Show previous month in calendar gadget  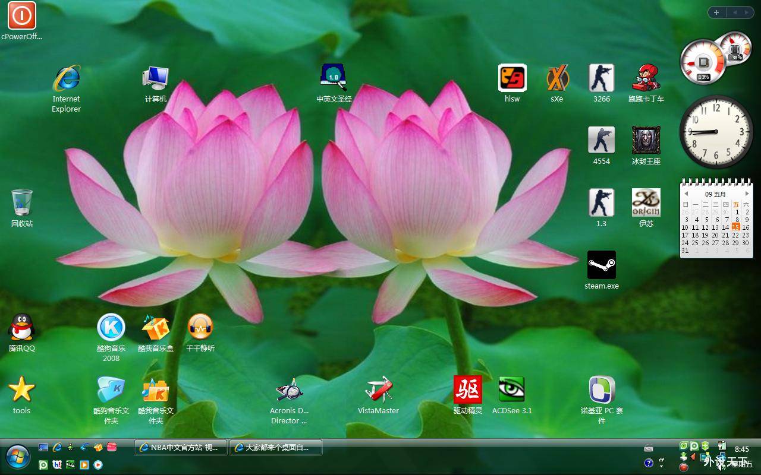[x=685, y=194]
